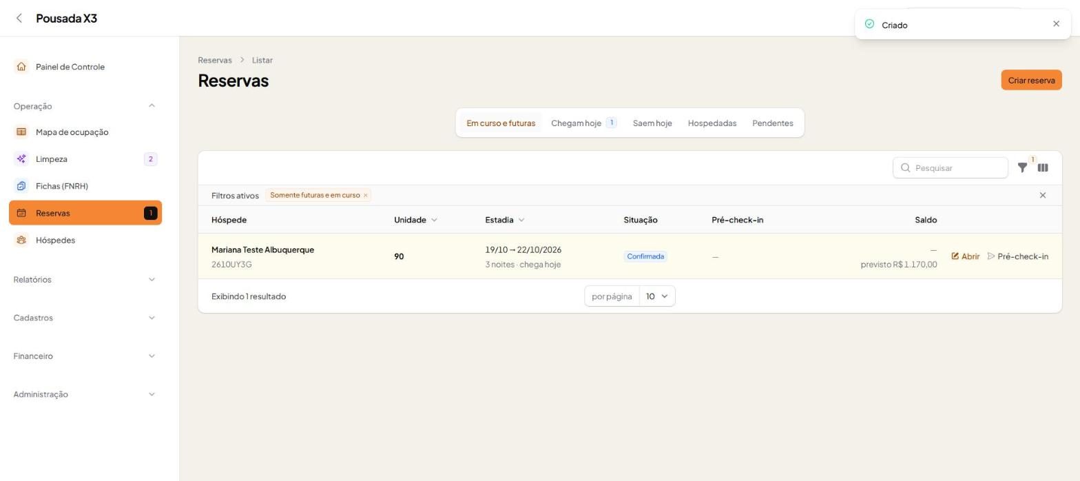
Task: Start Pré-check-in for Mariana's reservation
Action: [x=1018, y=256]
